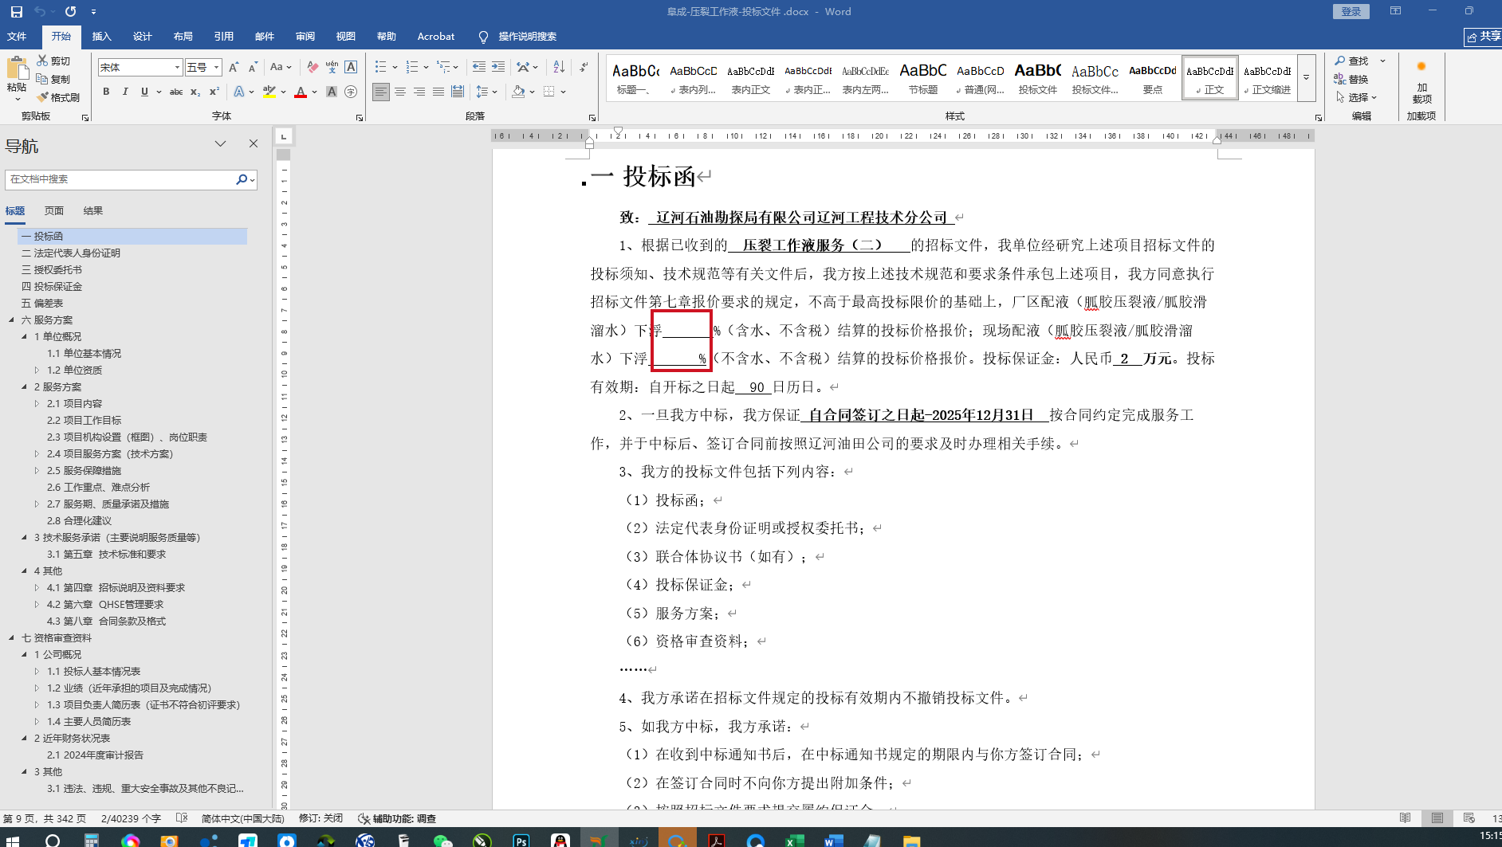Apply strikethrough with the abc icon
This screenshot has width=1502, height=847.
tap(176, 92)
